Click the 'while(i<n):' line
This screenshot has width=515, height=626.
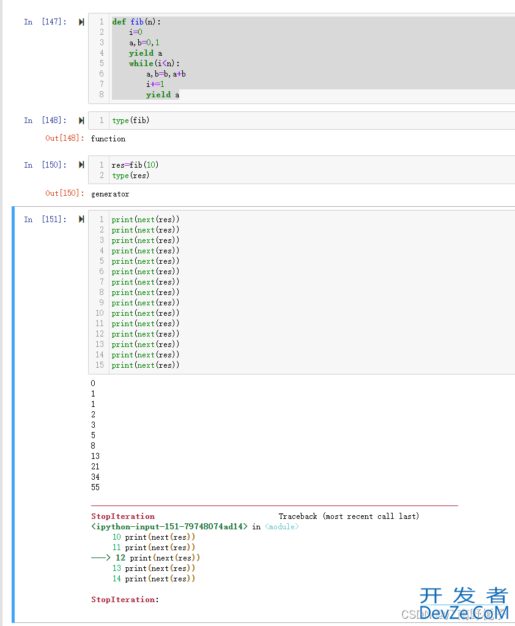click(x=154, y=64)
